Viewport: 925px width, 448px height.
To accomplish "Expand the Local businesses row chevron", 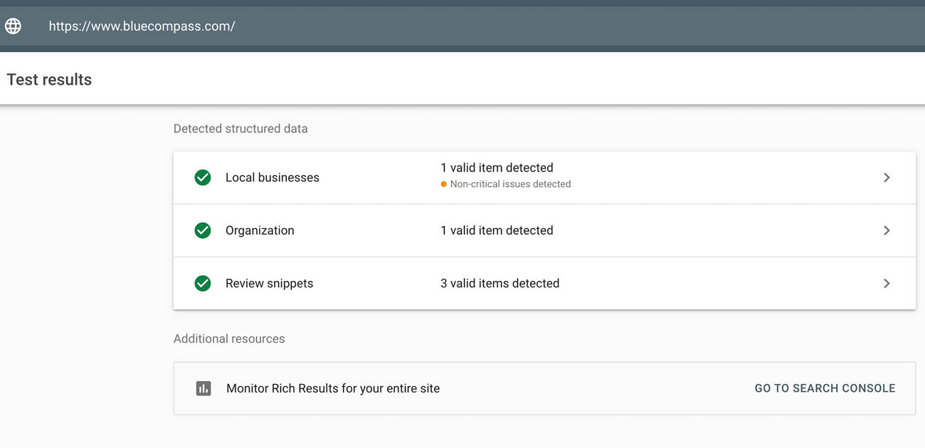I will [x=887, y=178].
